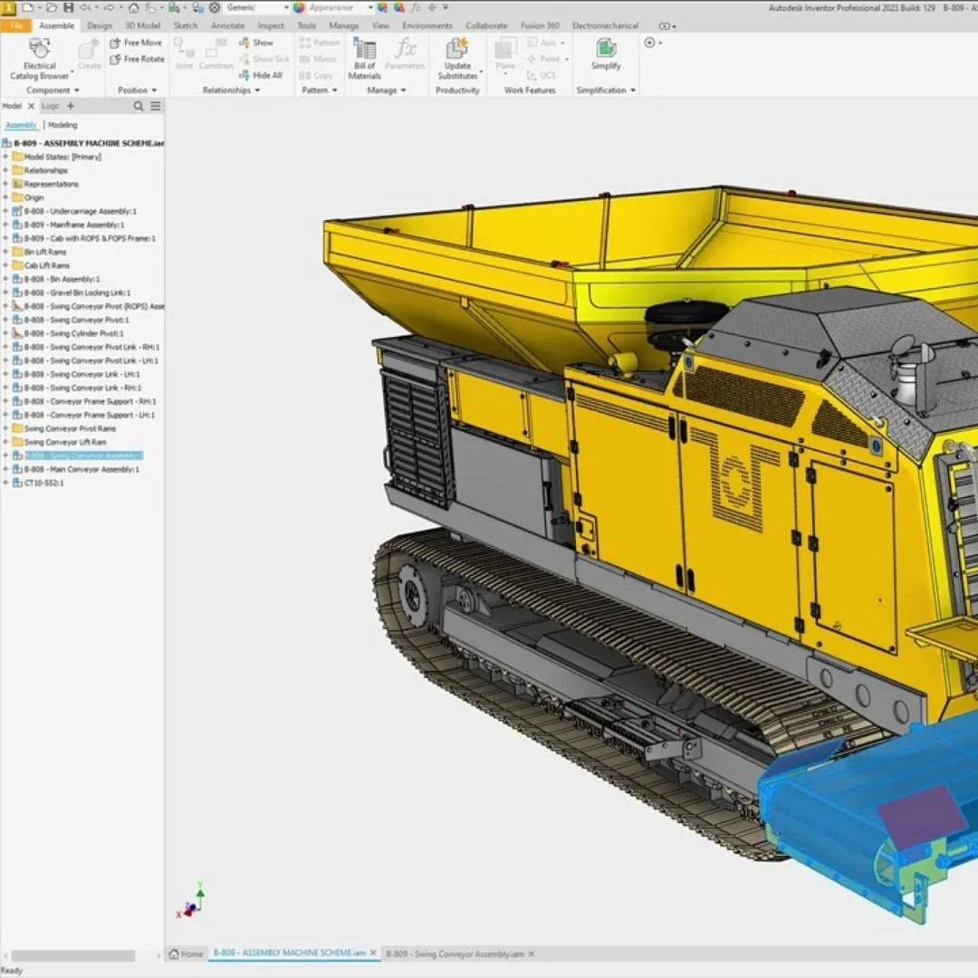Switch to the Design ribbon tab
The height and width of the screenshot is (978, 978).
tap(100, 25)
